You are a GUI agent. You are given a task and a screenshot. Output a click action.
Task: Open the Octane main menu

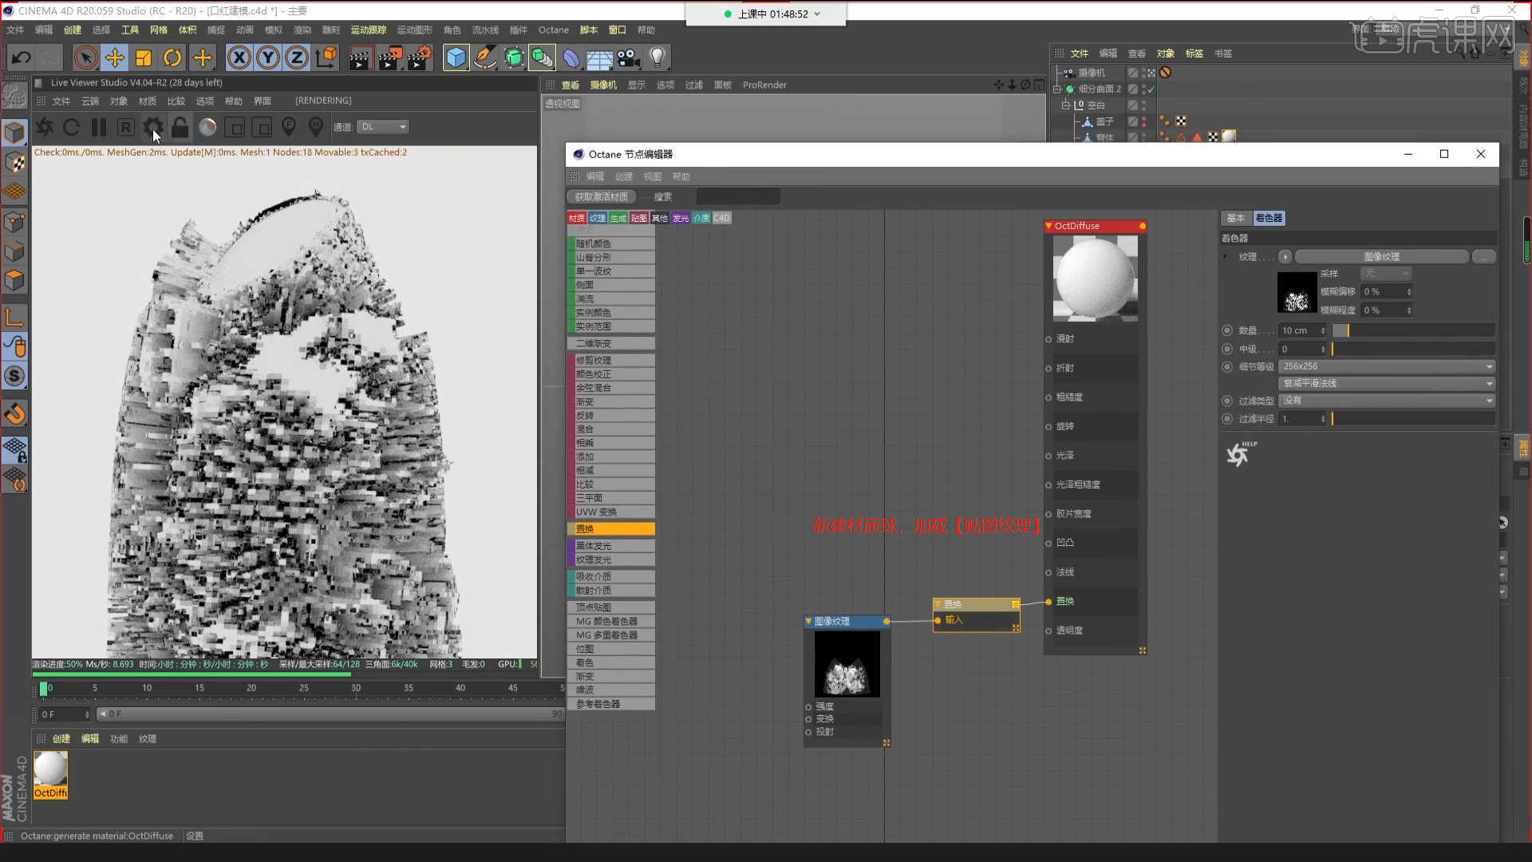(553, 30)
